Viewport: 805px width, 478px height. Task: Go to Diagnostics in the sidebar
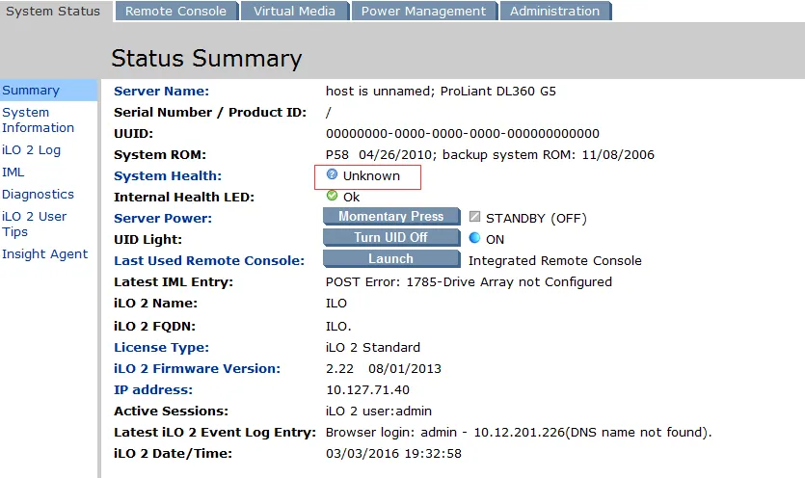[38, 195]
